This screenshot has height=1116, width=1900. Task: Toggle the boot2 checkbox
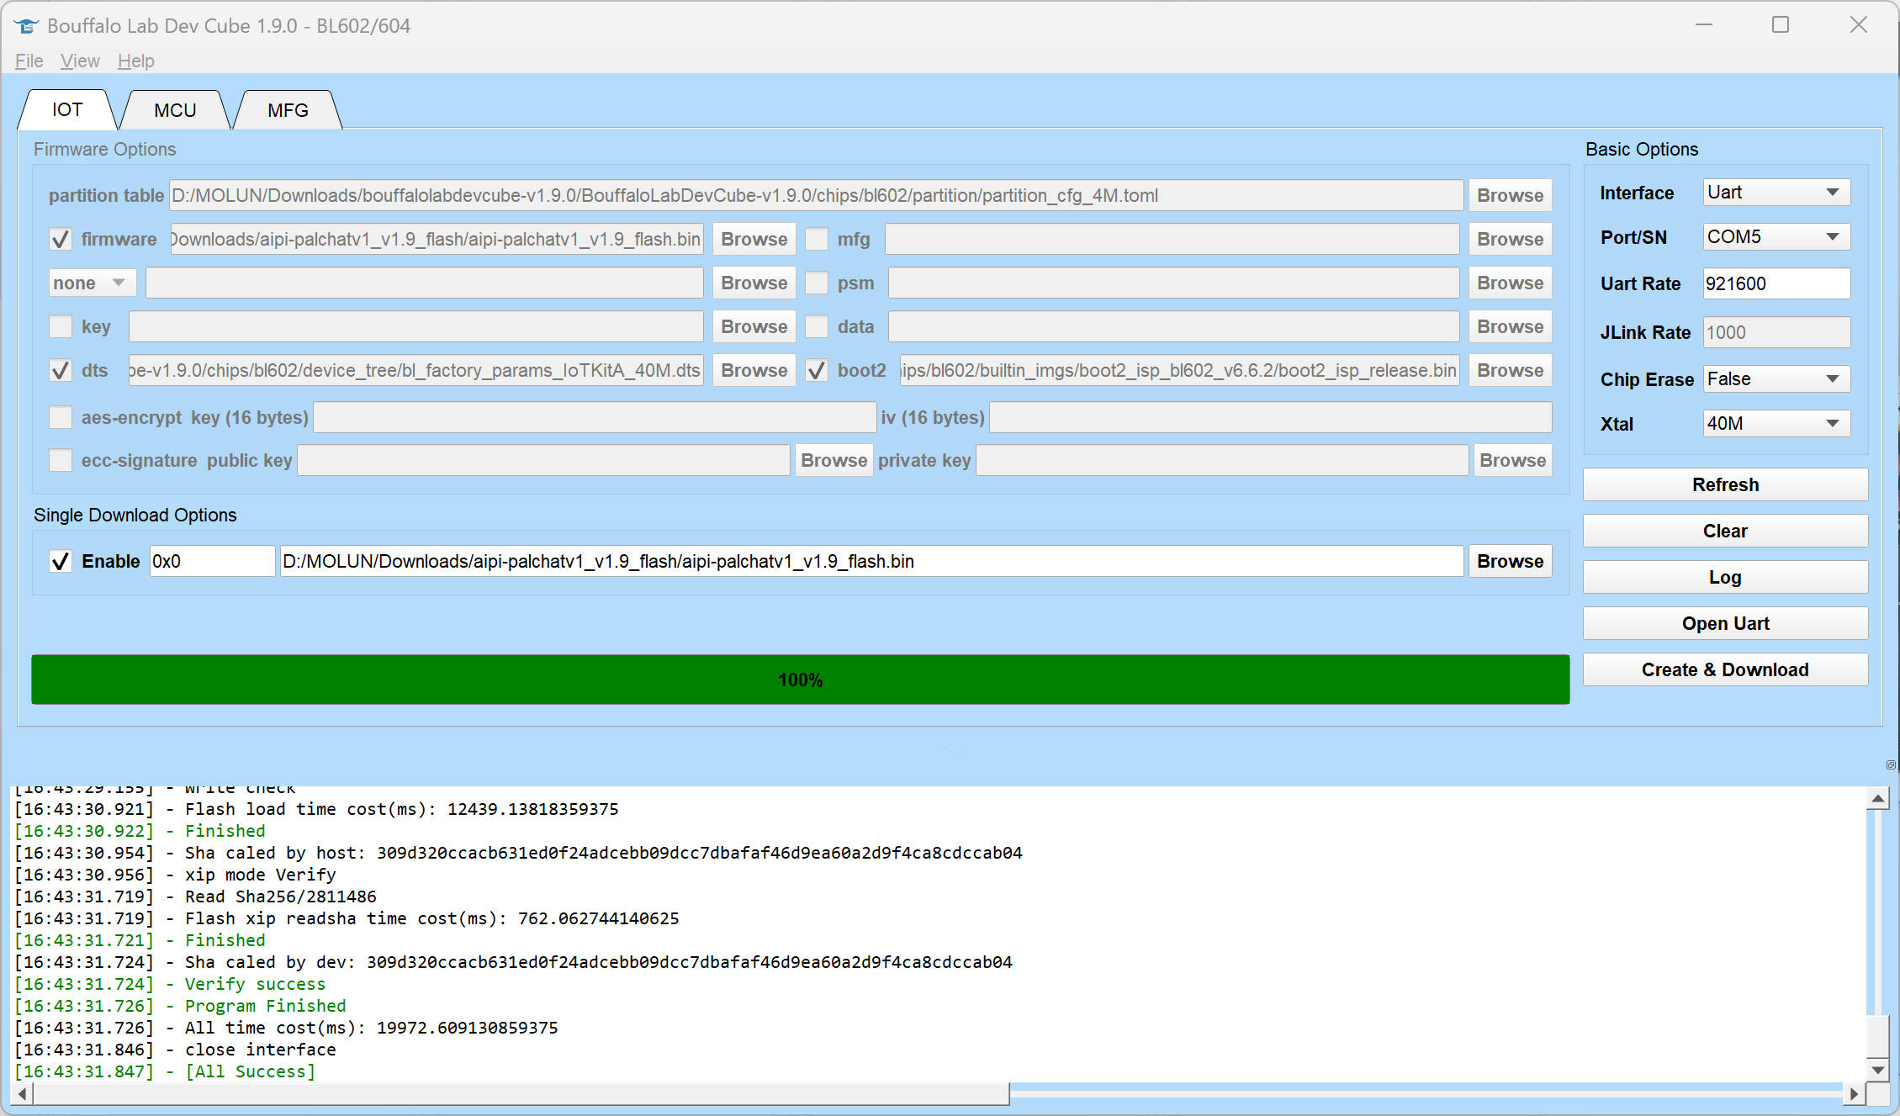tap(817, 370)
